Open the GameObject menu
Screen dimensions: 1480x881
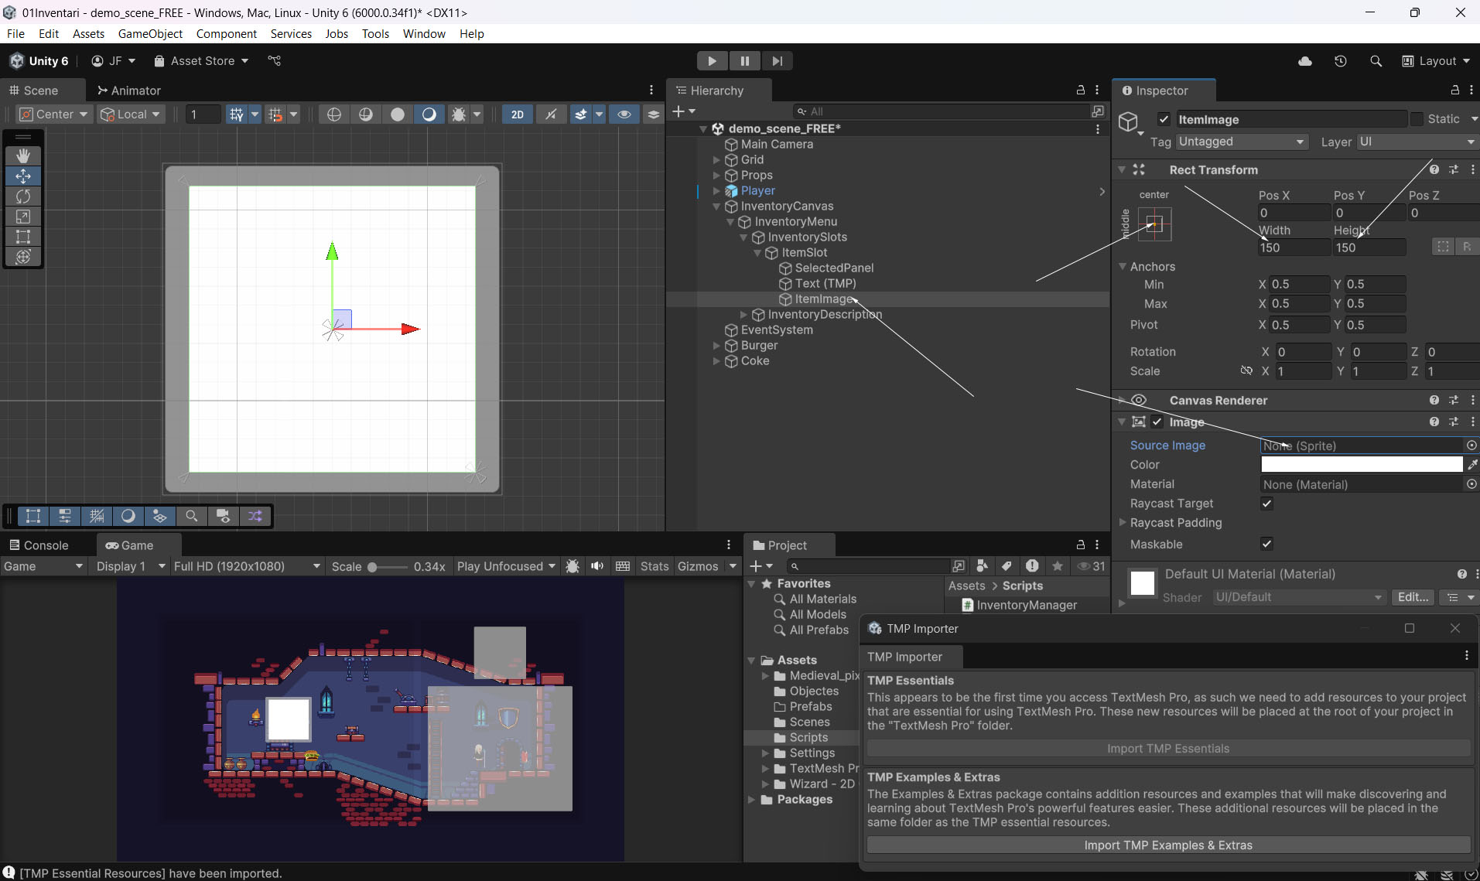click(x=150, y=34)
